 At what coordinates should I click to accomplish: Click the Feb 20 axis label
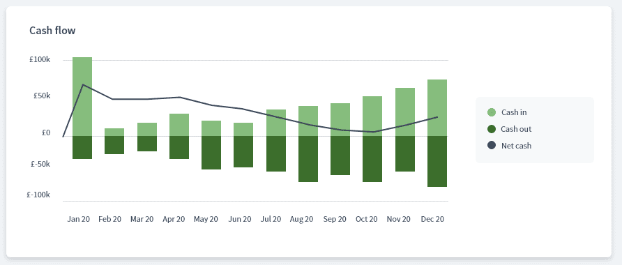[x=110, y=219]
